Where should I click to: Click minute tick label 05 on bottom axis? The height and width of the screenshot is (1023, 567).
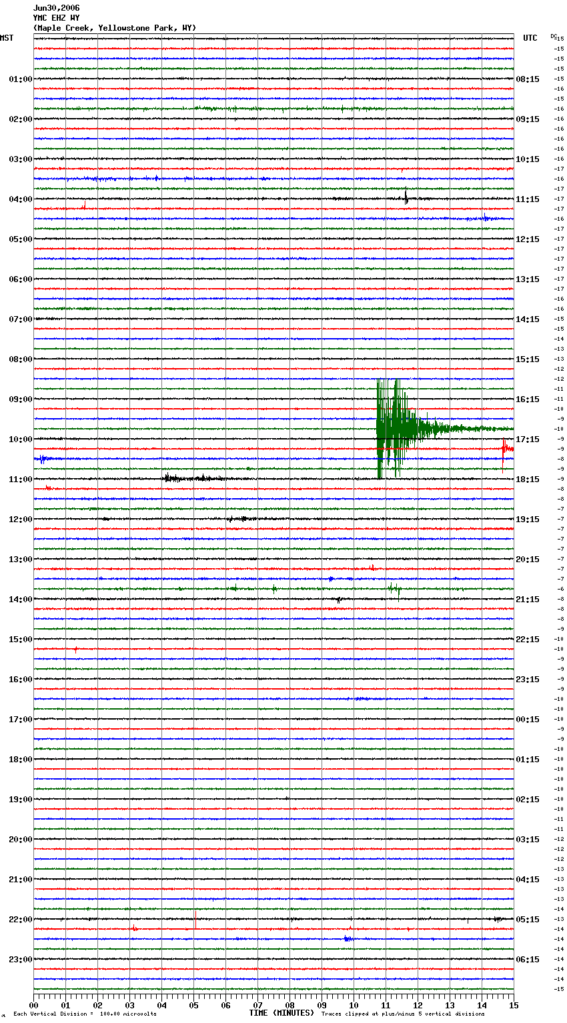(x=193, y=1005)
